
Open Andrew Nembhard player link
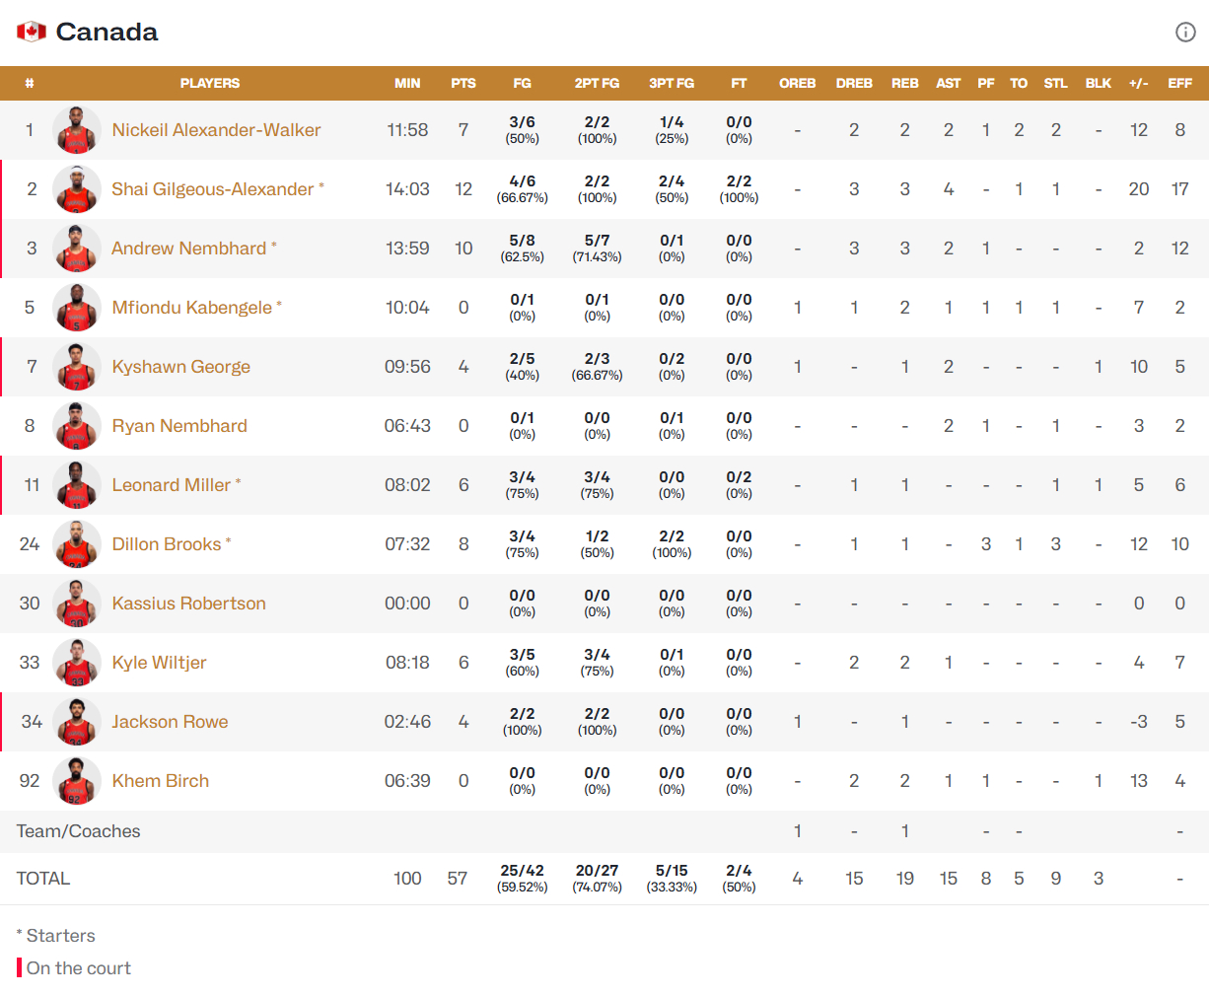188,249
